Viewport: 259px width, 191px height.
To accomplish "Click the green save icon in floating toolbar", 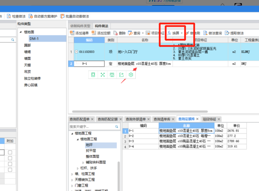I will (x=112, y=75).
